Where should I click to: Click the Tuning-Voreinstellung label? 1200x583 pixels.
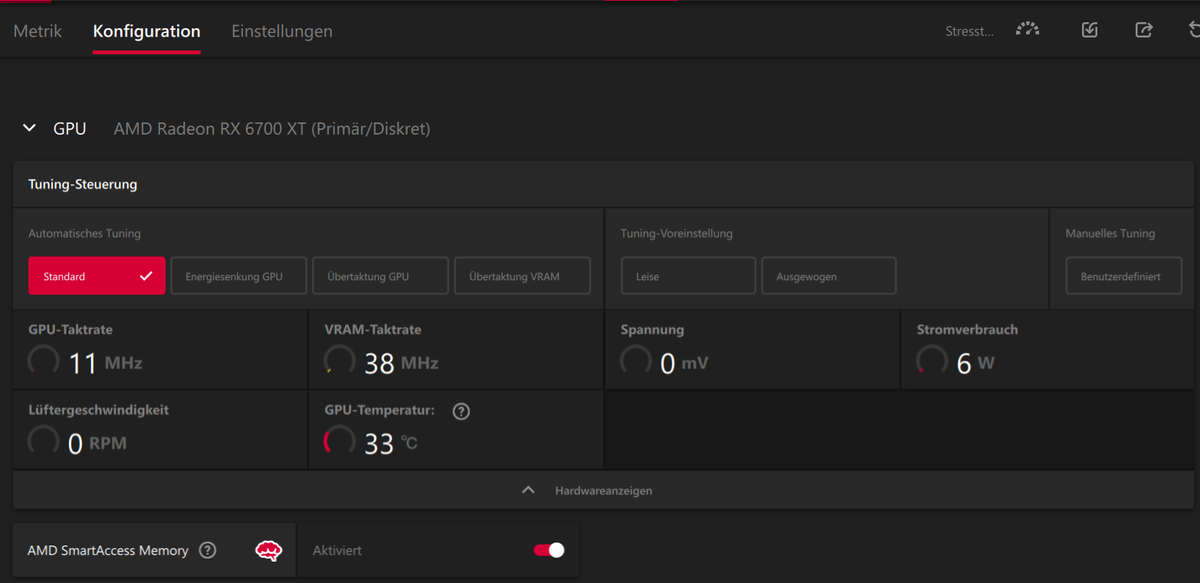pos(677,233)
